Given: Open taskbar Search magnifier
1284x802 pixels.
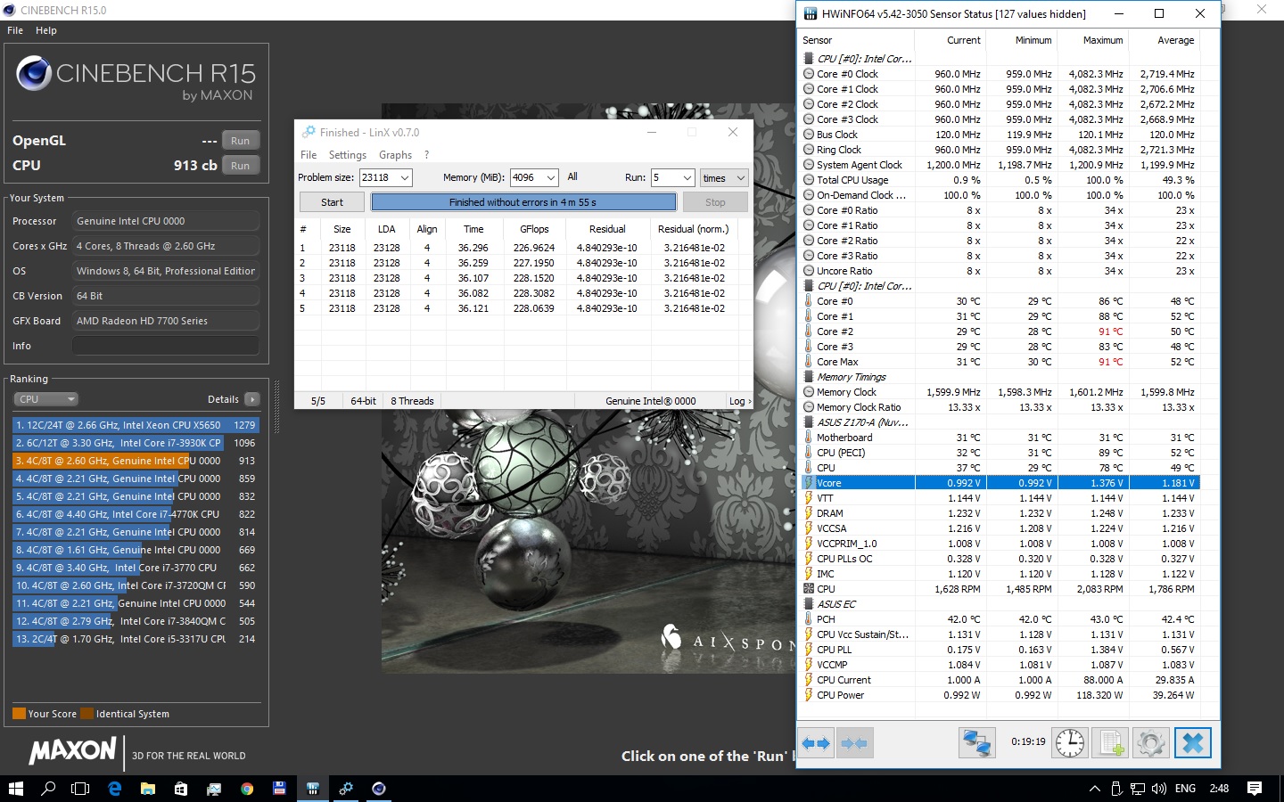Looking at the screenshot, I should tap(48, 789).
